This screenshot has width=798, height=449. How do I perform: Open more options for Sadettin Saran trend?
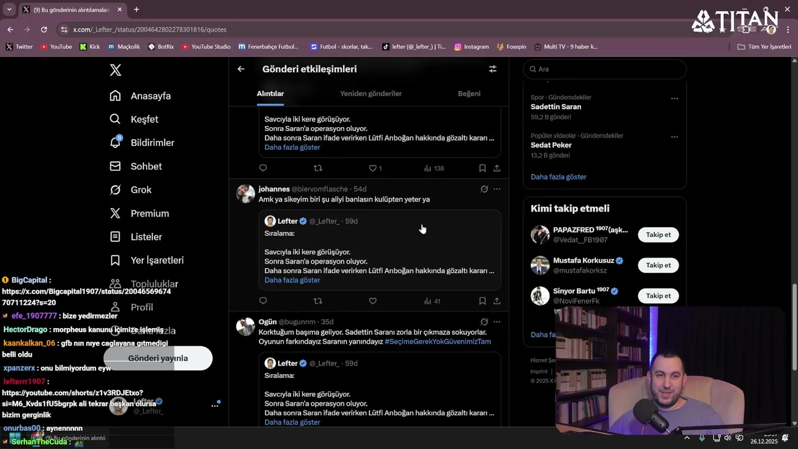[675, 99]
